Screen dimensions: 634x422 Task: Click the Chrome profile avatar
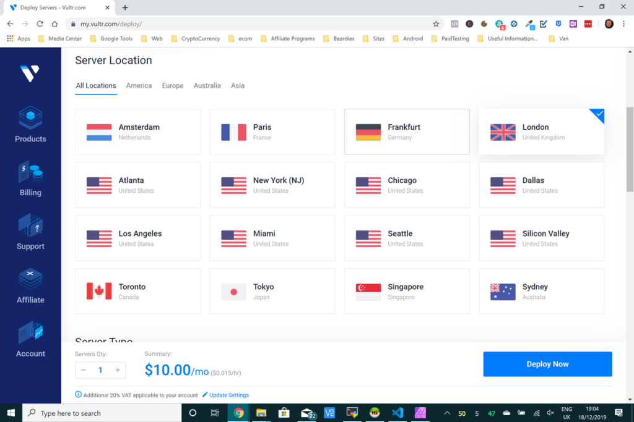609,24
